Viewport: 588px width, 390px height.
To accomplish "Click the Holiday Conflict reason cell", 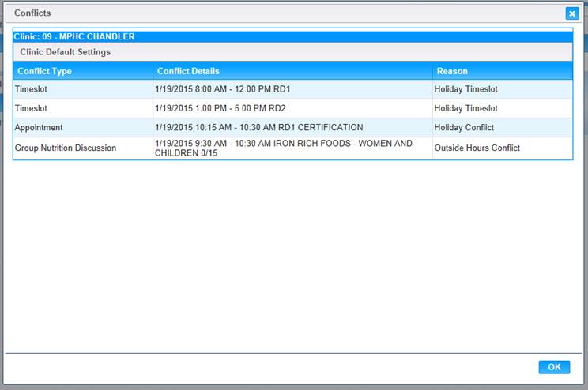I will tap(503, 127).
